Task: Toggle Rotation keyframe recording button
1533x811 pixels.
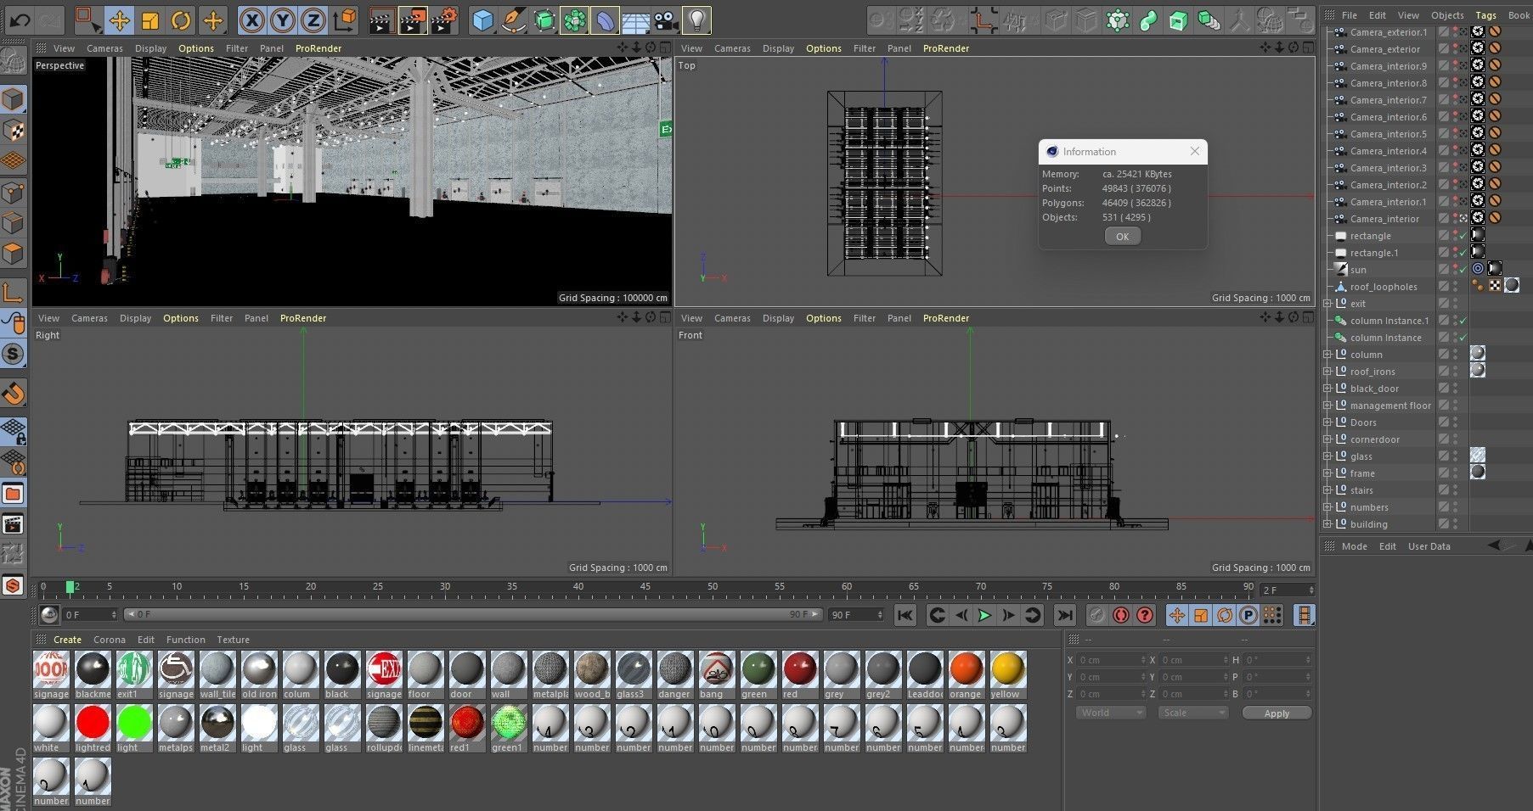Action: (x=1225, y=615)
